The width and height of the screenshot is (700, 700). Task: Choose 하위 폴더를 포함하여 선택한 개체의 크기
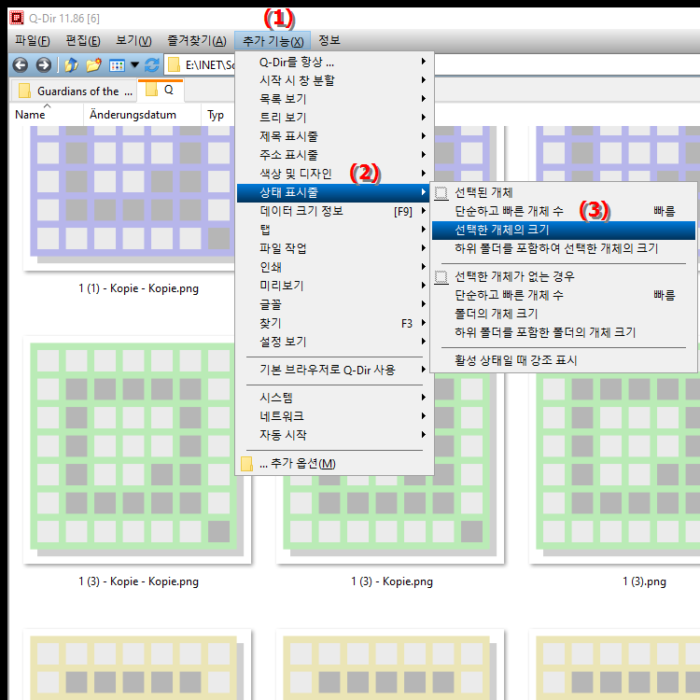[564, 248]
